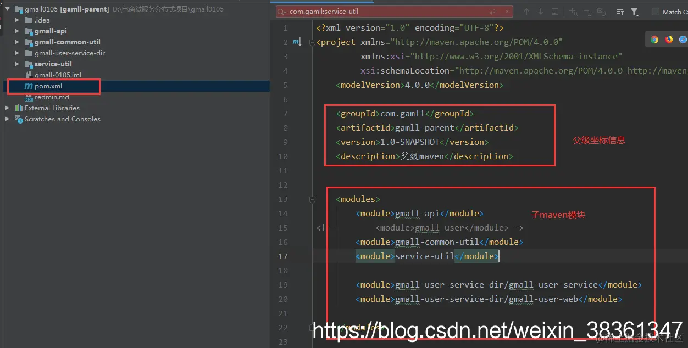This screenshot has height=348, width=688.
Task: Select the gmall-api module in tree
Action: (51, 31)
